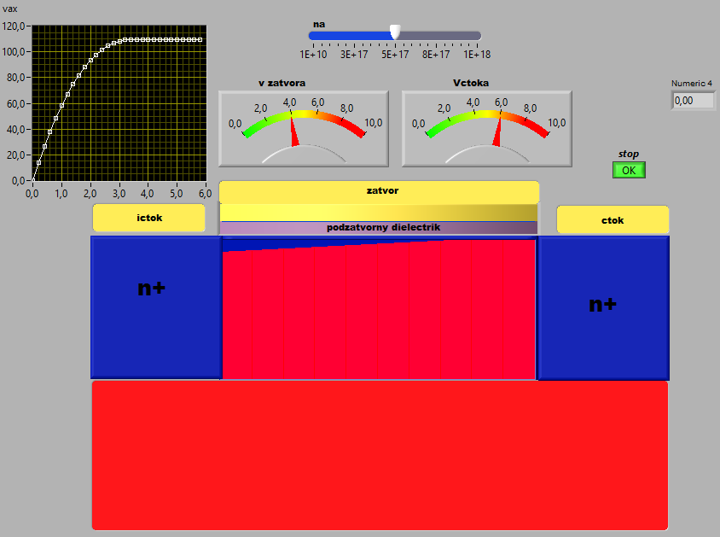Click the red substrate block at the bottom
Viewport: 720px width, 537px height.
(380, 455)
